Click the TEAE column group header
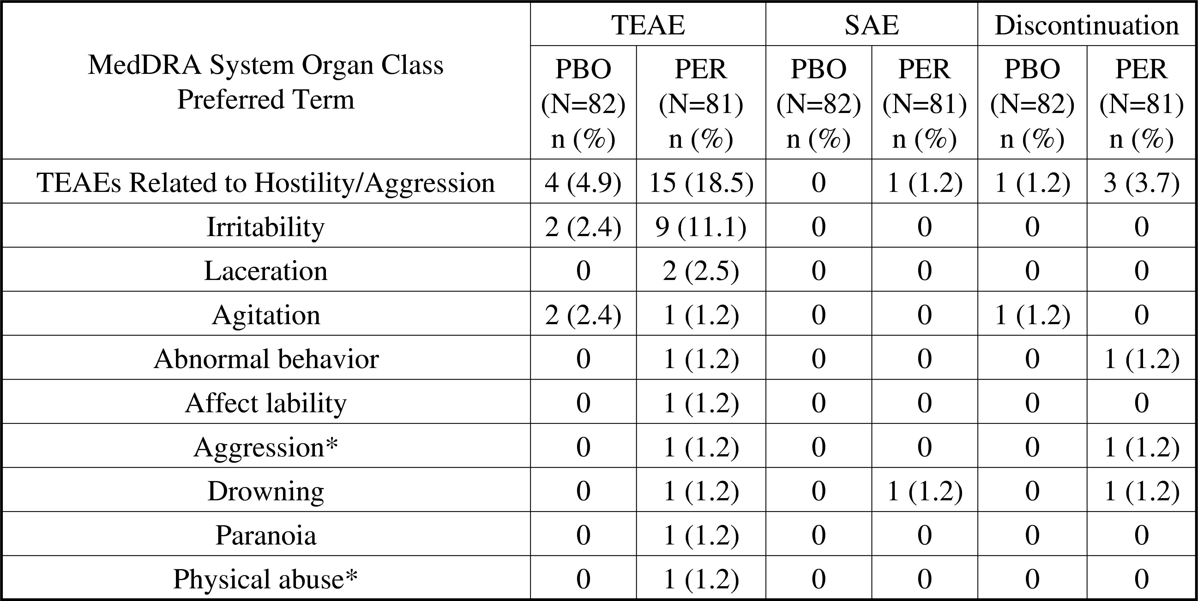1198x601 pixels. [647, 25]
